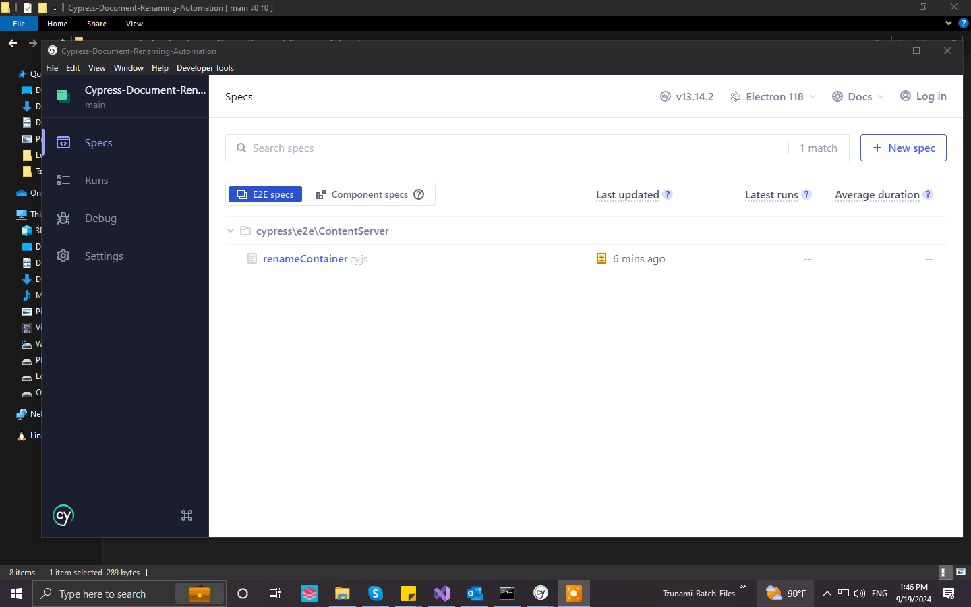Open the Settings gear in Cypress sidebar

(x=63, y=256)
